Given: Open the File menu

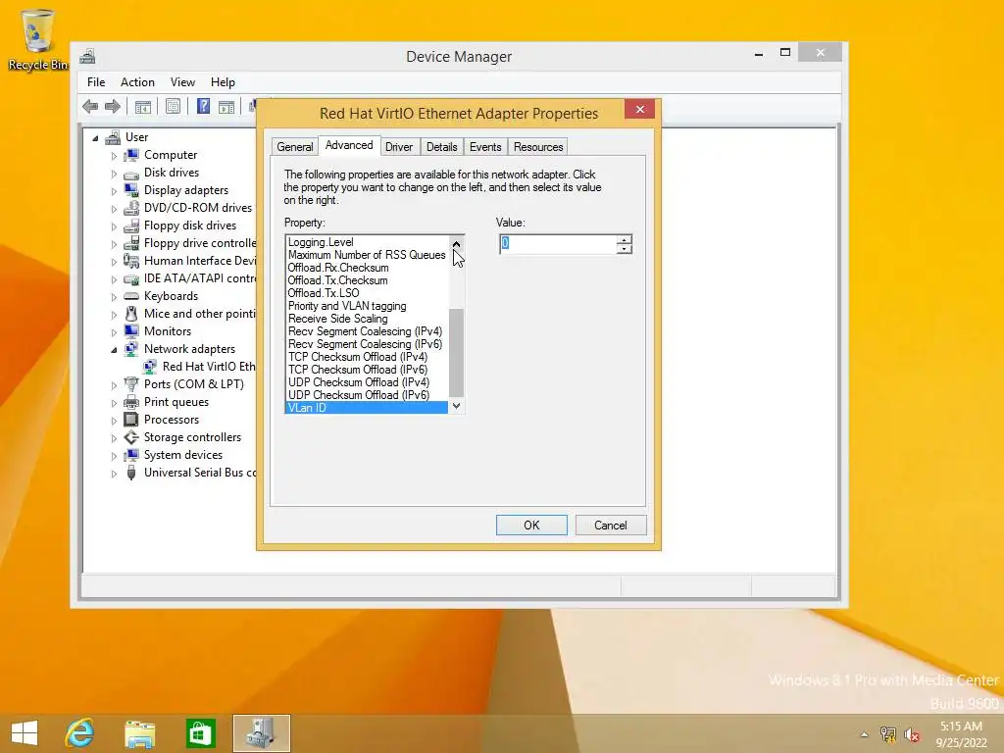Looking at the screenshot, I should pyautogui.click(x=96, y=82).
